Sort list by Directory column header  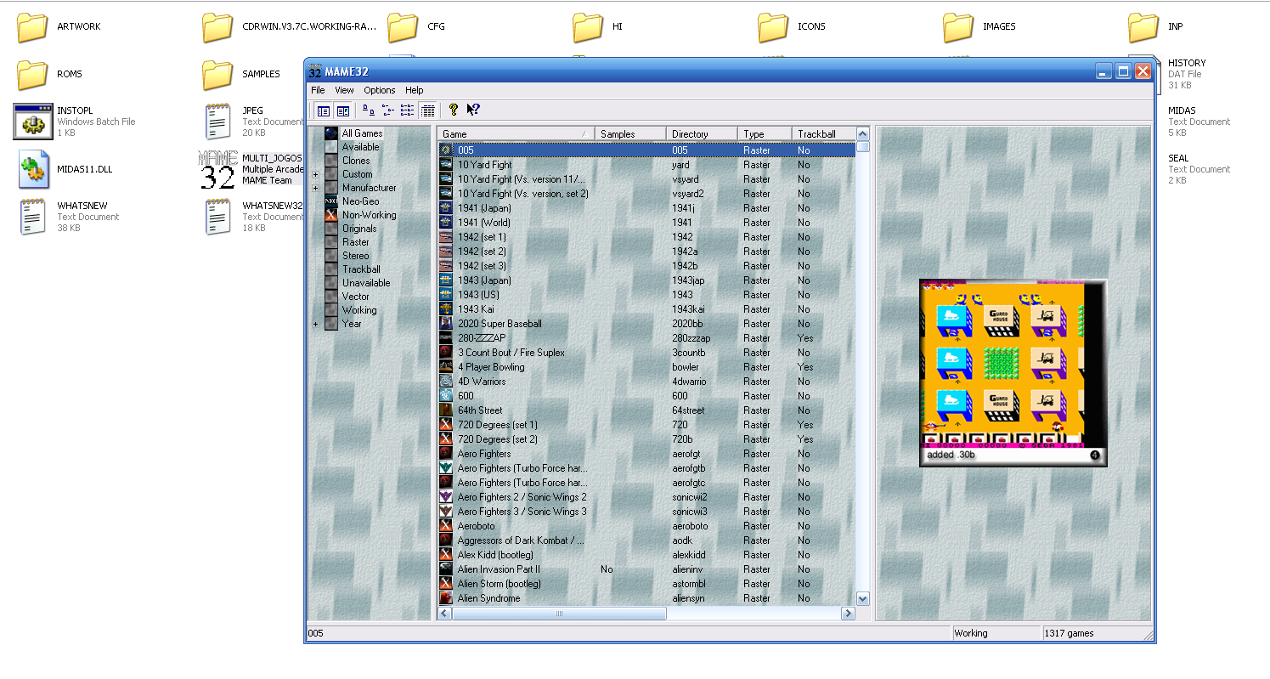tap(702, 134)
